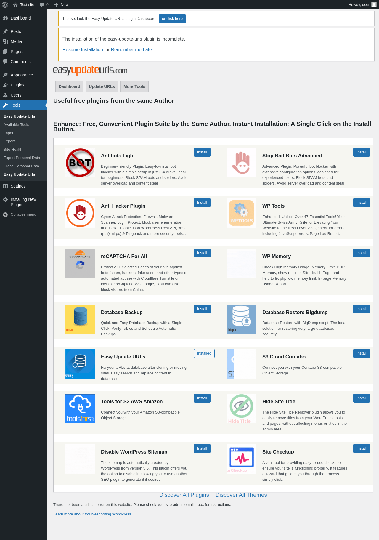This screenshot has height=540, width=379.
Task: Click the Database Backup cylinder logo
Action: pos(80,319)
